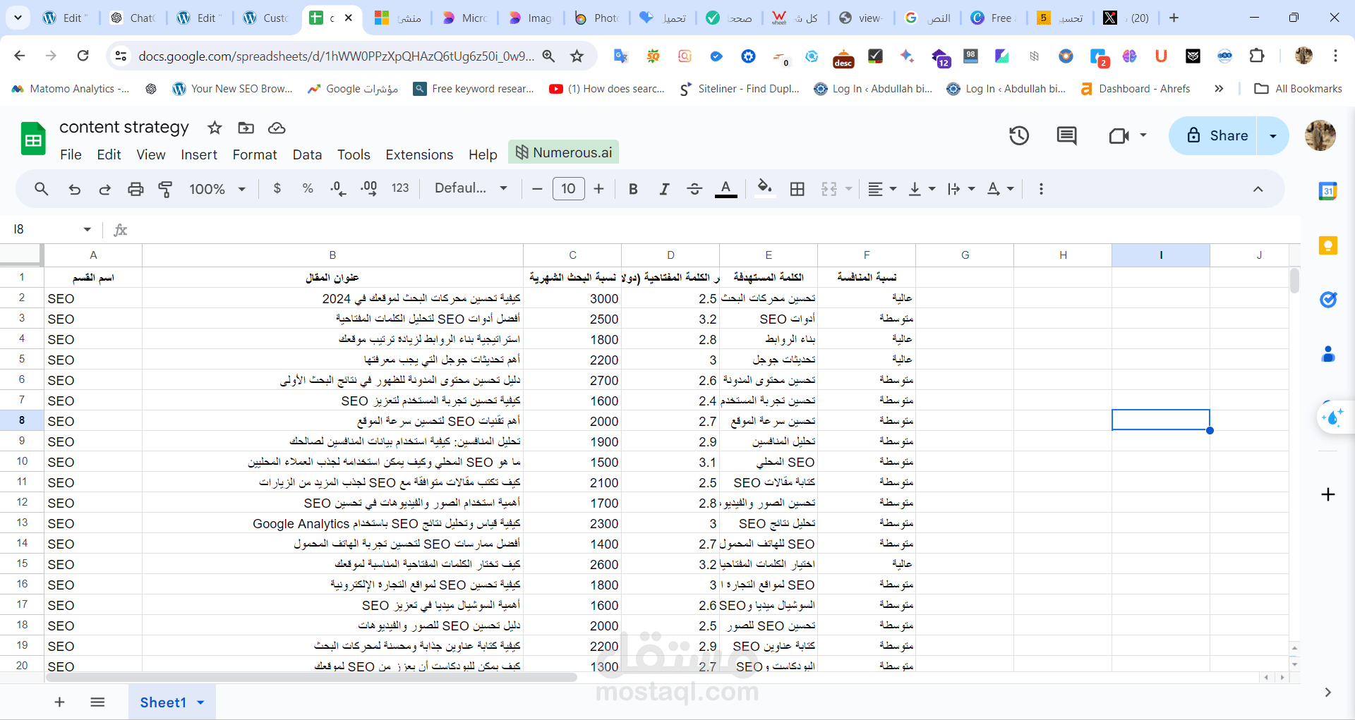Activate the paint format tool
The image size is (1355, 720).
click(166, 189)
